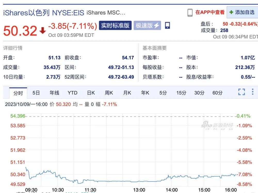Click the dividend yield value 0.55/--
258x193 pixels.
(248, 77)
